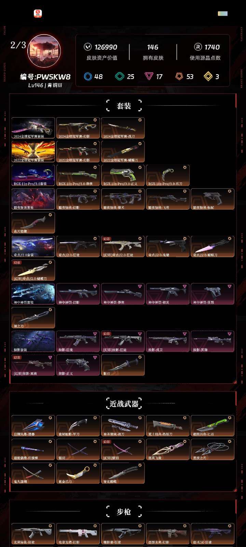Open the 步枪 section header
This screenshot has height=547, width=246.
pos(124,512)
